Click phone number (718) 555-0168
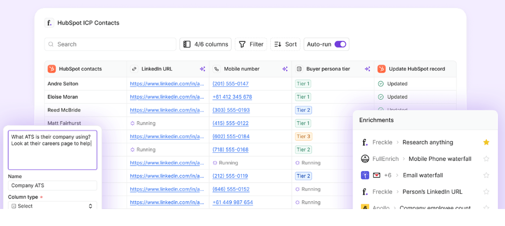 [x=231, y=150]
